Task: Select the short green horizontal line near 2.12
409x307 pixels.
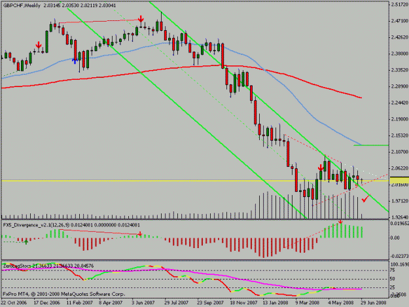Action: (x=371, y=145)
